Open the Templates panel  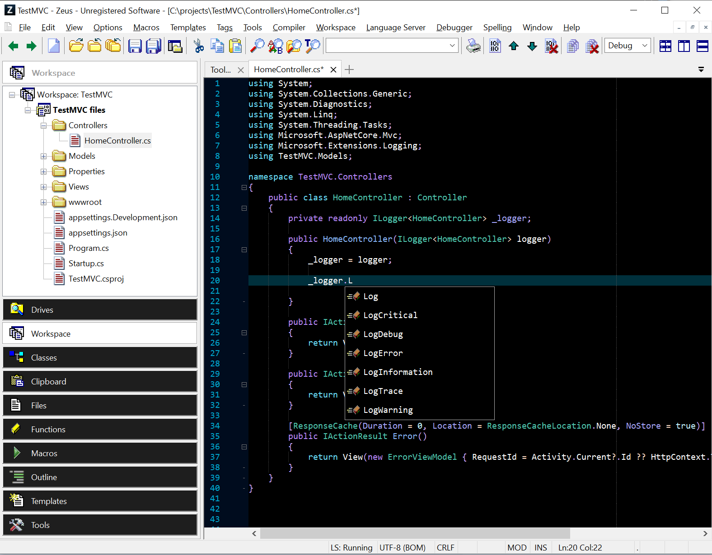pos(100,501)
